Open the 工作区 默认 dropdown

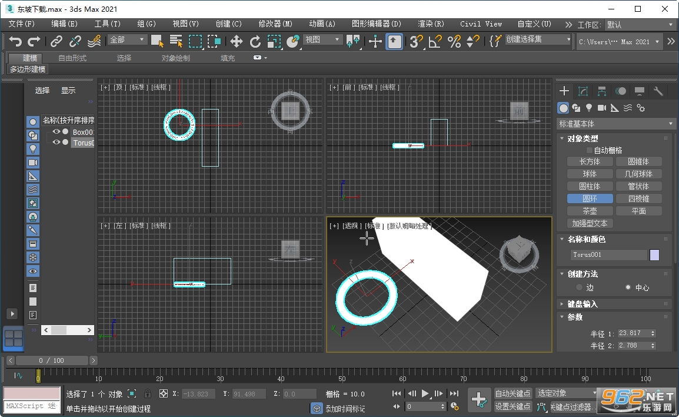pos(640,25)
